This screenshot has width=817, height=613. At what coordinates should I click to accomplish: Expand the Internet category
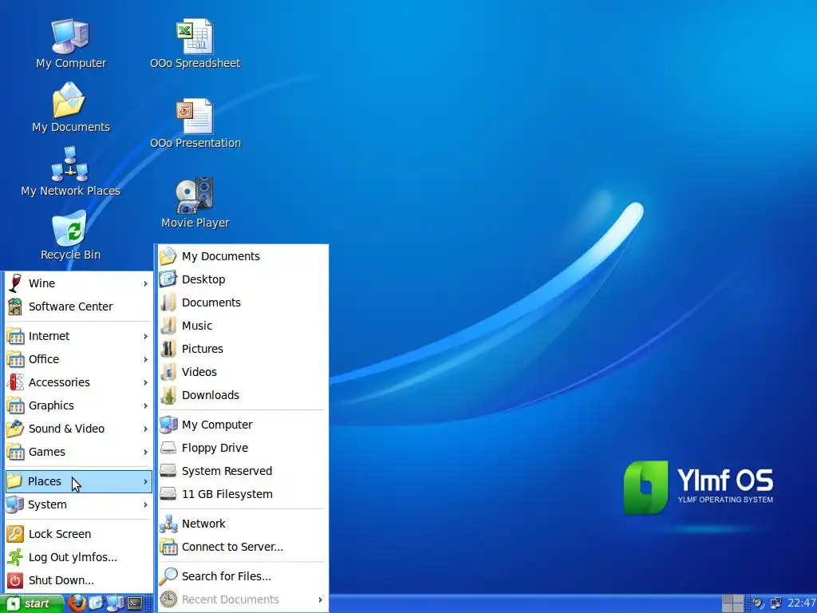(x=79, y=336)
